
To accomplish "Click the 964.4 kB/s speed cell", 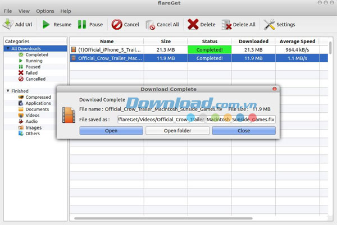I will coord(297,50).
